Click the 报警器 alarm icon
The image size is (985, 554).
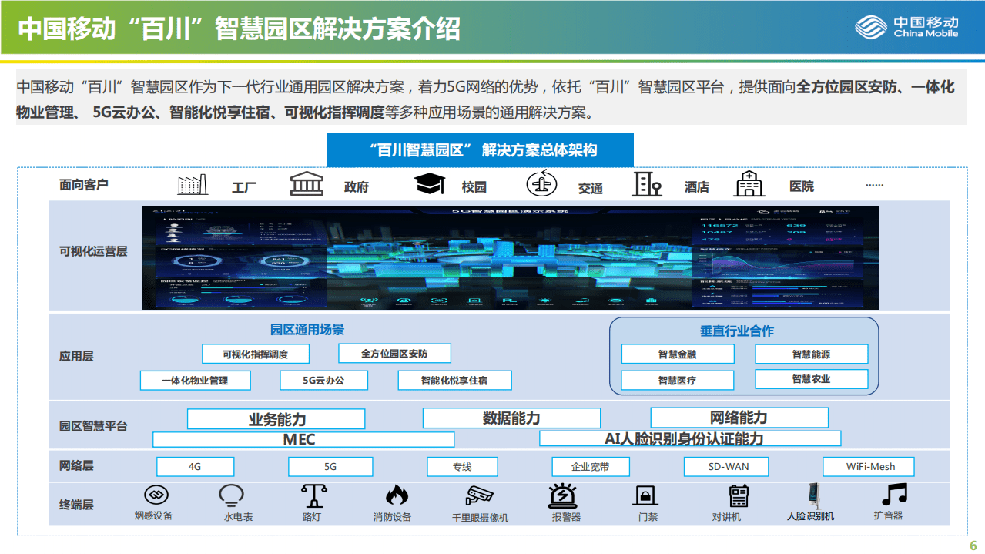(x=565, y=495)
